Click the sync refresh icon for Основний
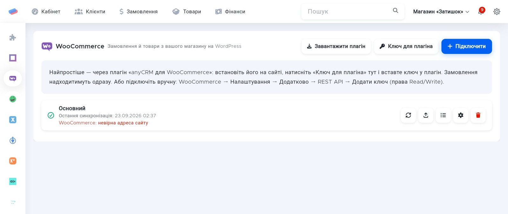 [408, 115]
